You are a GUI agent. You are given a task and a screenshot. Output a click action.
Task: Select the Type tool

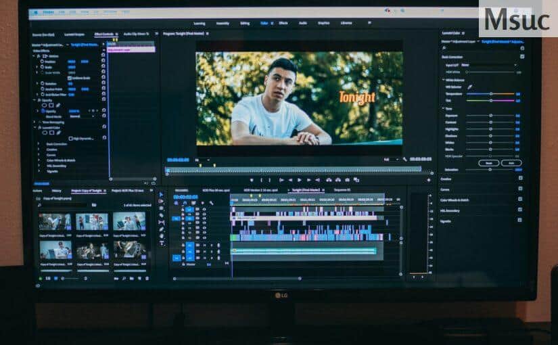tap(162, 243)
